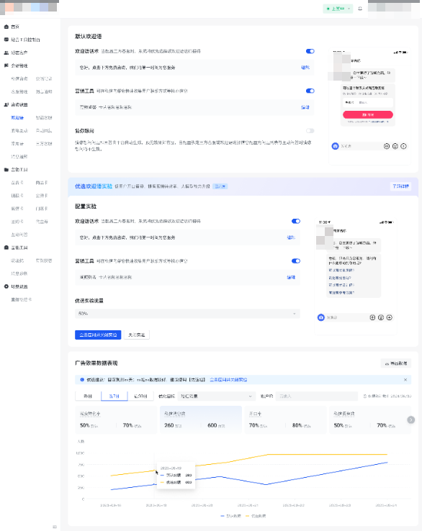422x531 pixels.
Task: Click the arrow of the 50% traffic select
Action: click(295, 314)
